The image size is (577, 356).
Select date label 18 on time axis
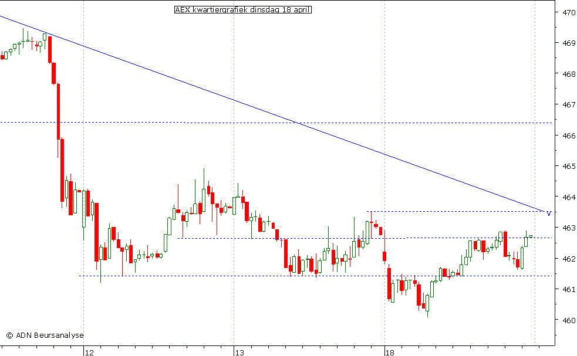click(390, 352)
